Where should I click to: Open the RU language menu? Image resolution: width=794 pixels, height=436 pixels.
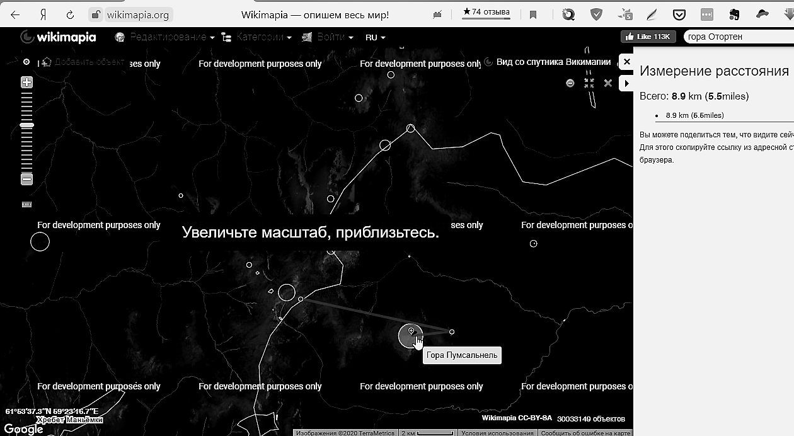point(376,37)
